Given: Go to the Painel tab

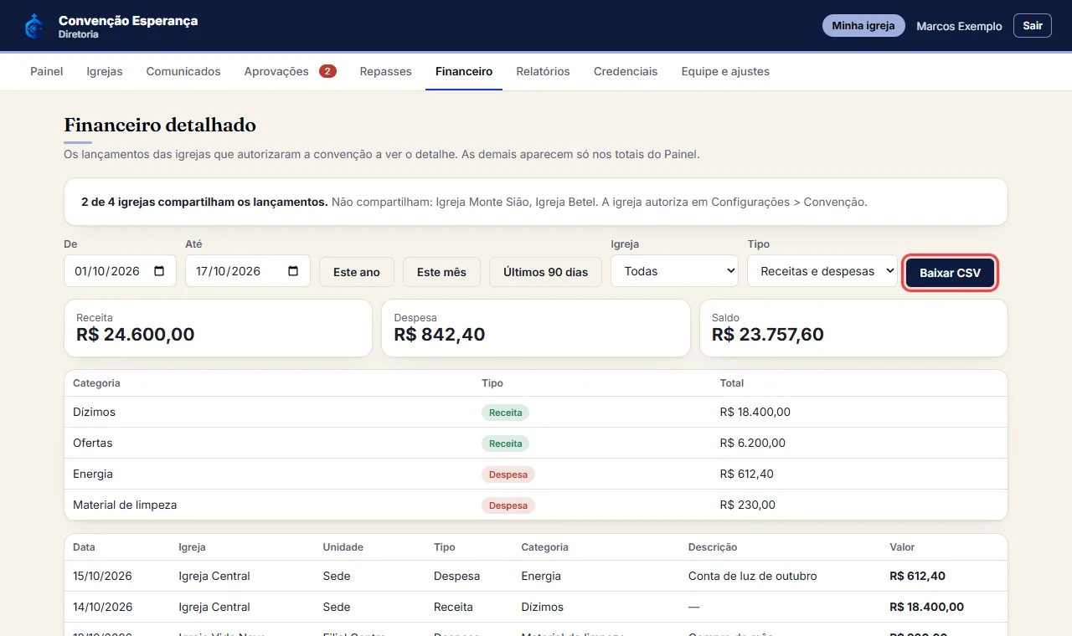Looking at the screenshot, I should [47, 71].
